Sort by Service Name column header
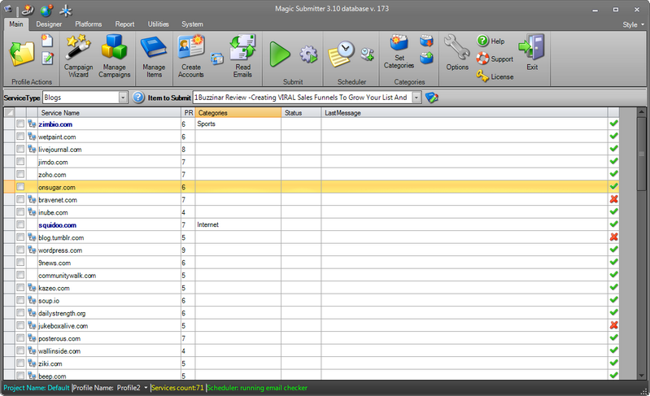Image resolution: width=650 pixels, height=396 pixels. click(110, 113)
